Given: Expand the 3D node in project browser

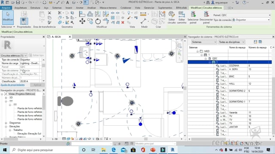Looking at the screenshot, I should [x=6, y=98].
